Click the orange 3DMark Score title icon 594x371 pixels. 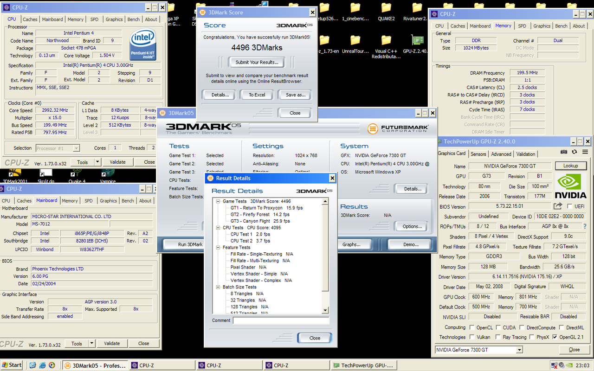[x=202, y=13]
